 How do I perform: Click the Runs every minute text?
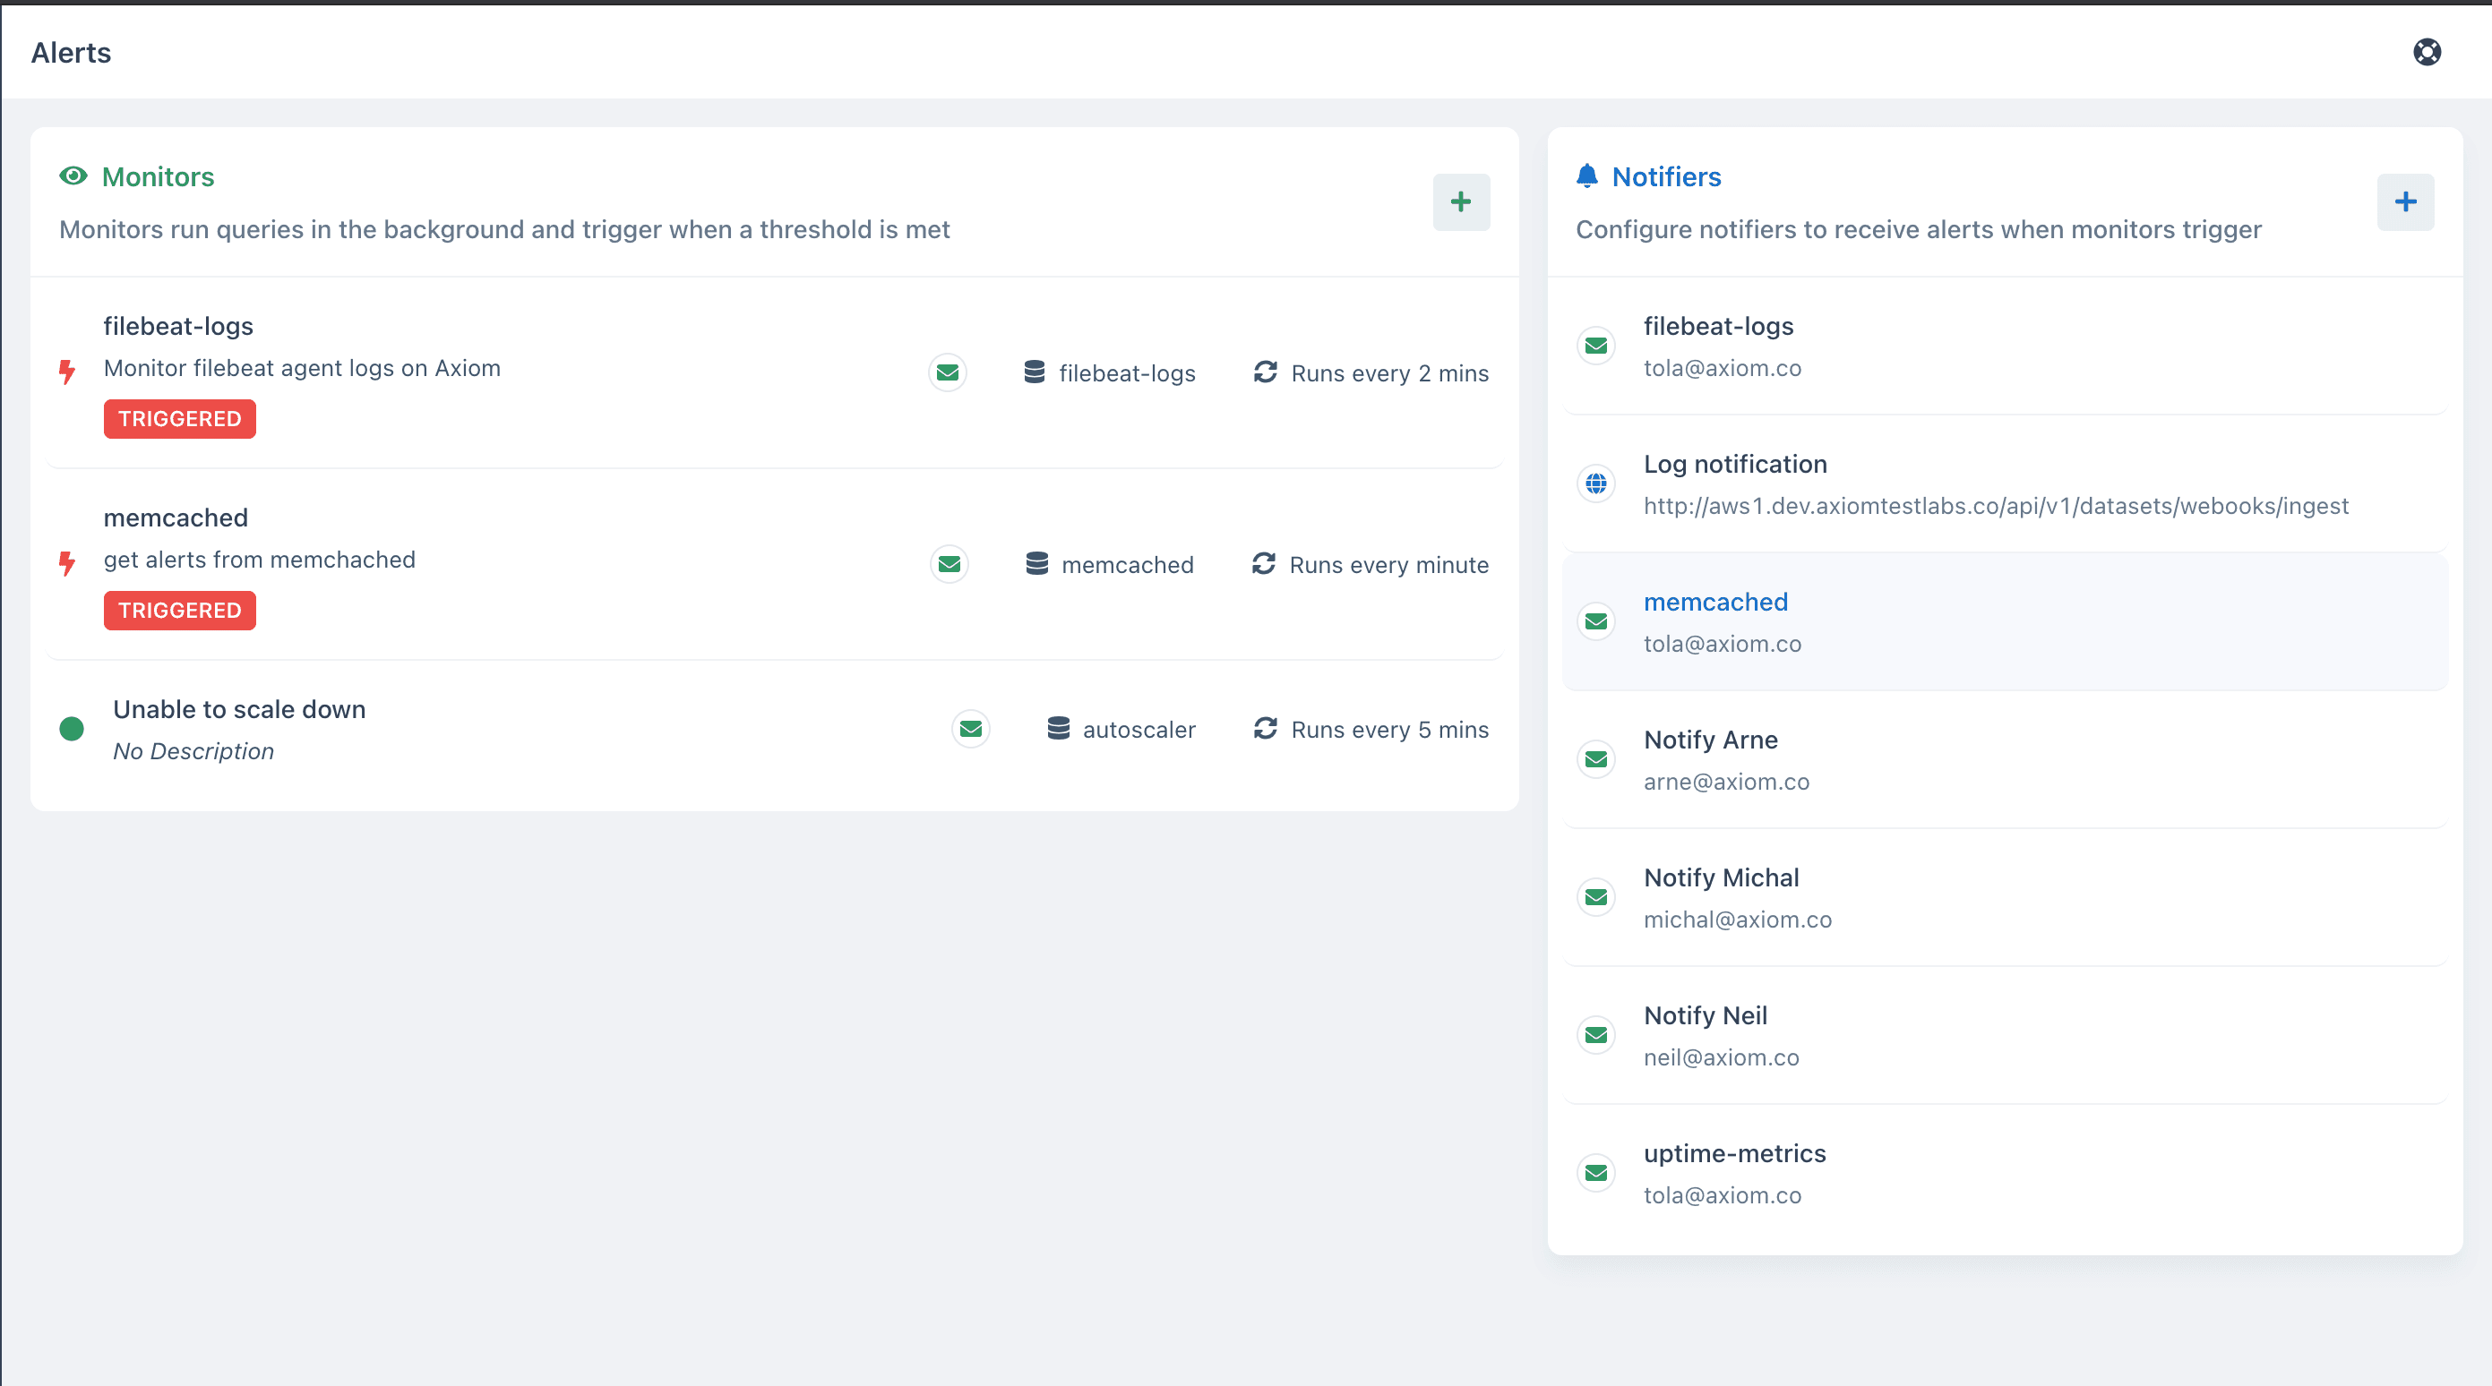pos(1388,565)
